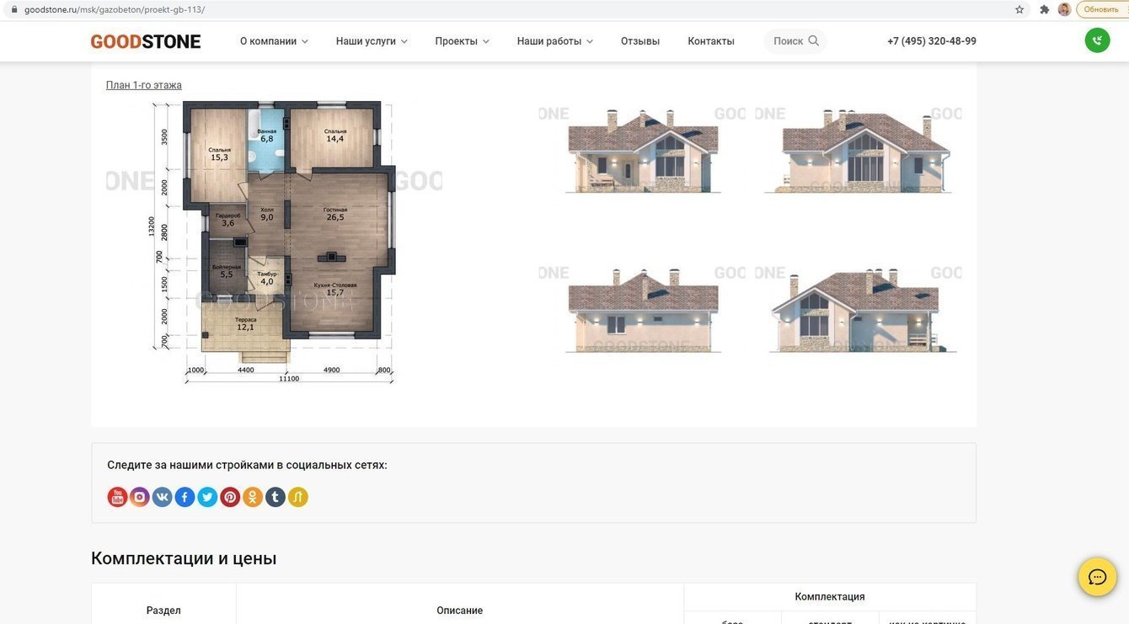The height and width of the screenshot is (624, 1129).
Task: Open the Facebook social link
Action: [185, 497]
